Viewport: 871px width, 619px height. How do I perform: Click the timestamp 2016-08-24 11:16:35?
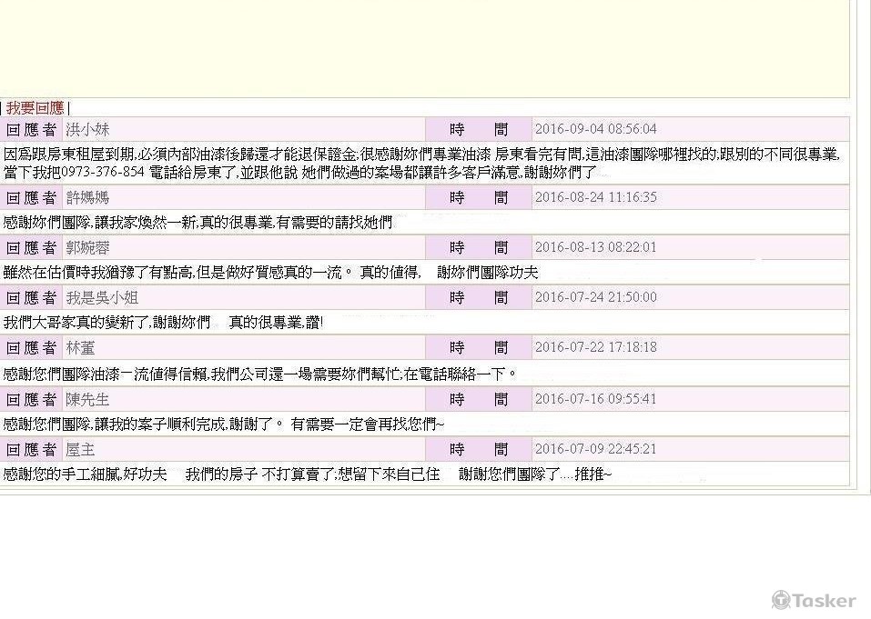coord(595,197)
